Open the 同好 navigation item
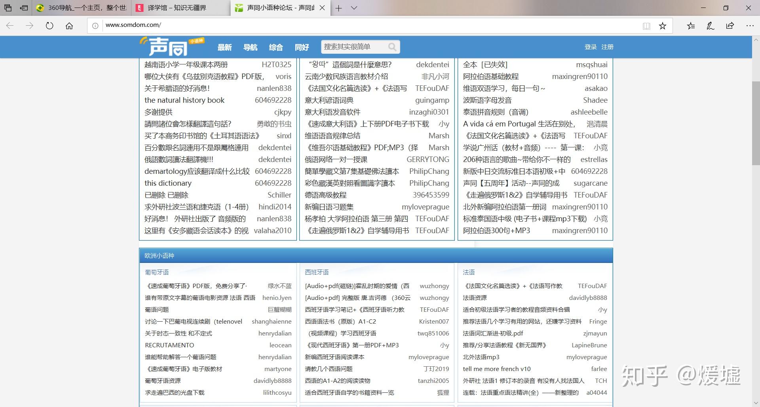 pos(302,47)
